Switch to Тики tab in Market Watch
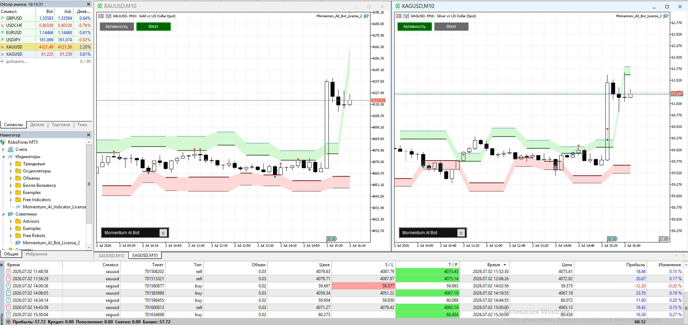Viewport: 688px width, 325px height. click(x=82, y=125)
